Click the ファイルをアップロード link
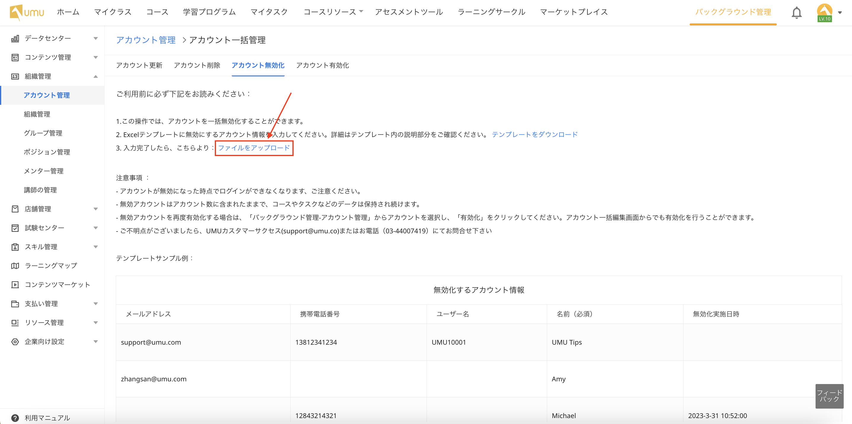Screen dimensions: 852x424 point(254,148)
